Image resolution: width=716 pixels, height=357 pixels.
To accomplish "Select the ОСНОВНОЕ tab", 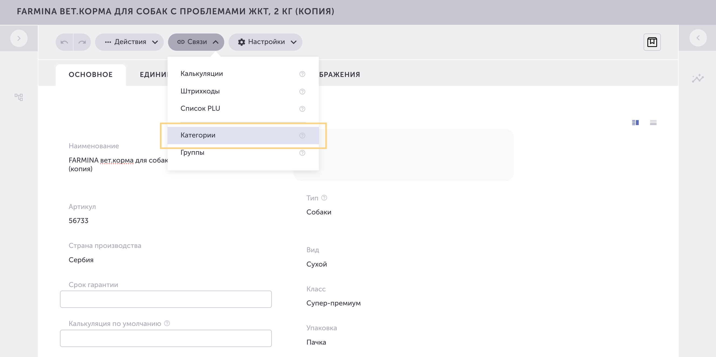I will tap(91, 75).
